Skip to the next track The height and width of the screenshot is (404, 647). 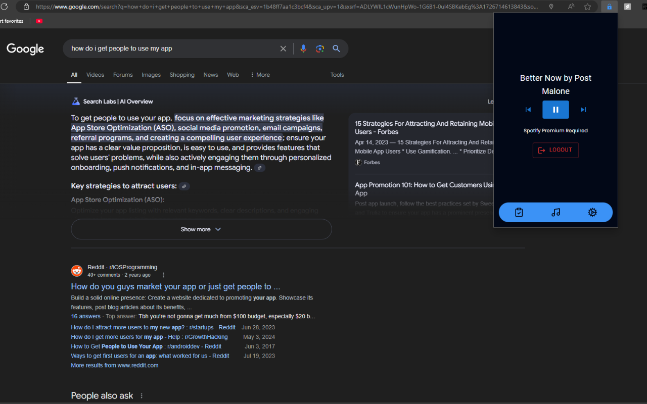coord(583,110)
